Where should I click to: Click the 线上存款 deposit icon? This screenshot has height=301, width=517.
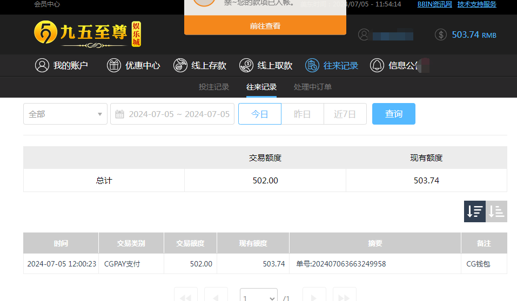coord(180,65)
